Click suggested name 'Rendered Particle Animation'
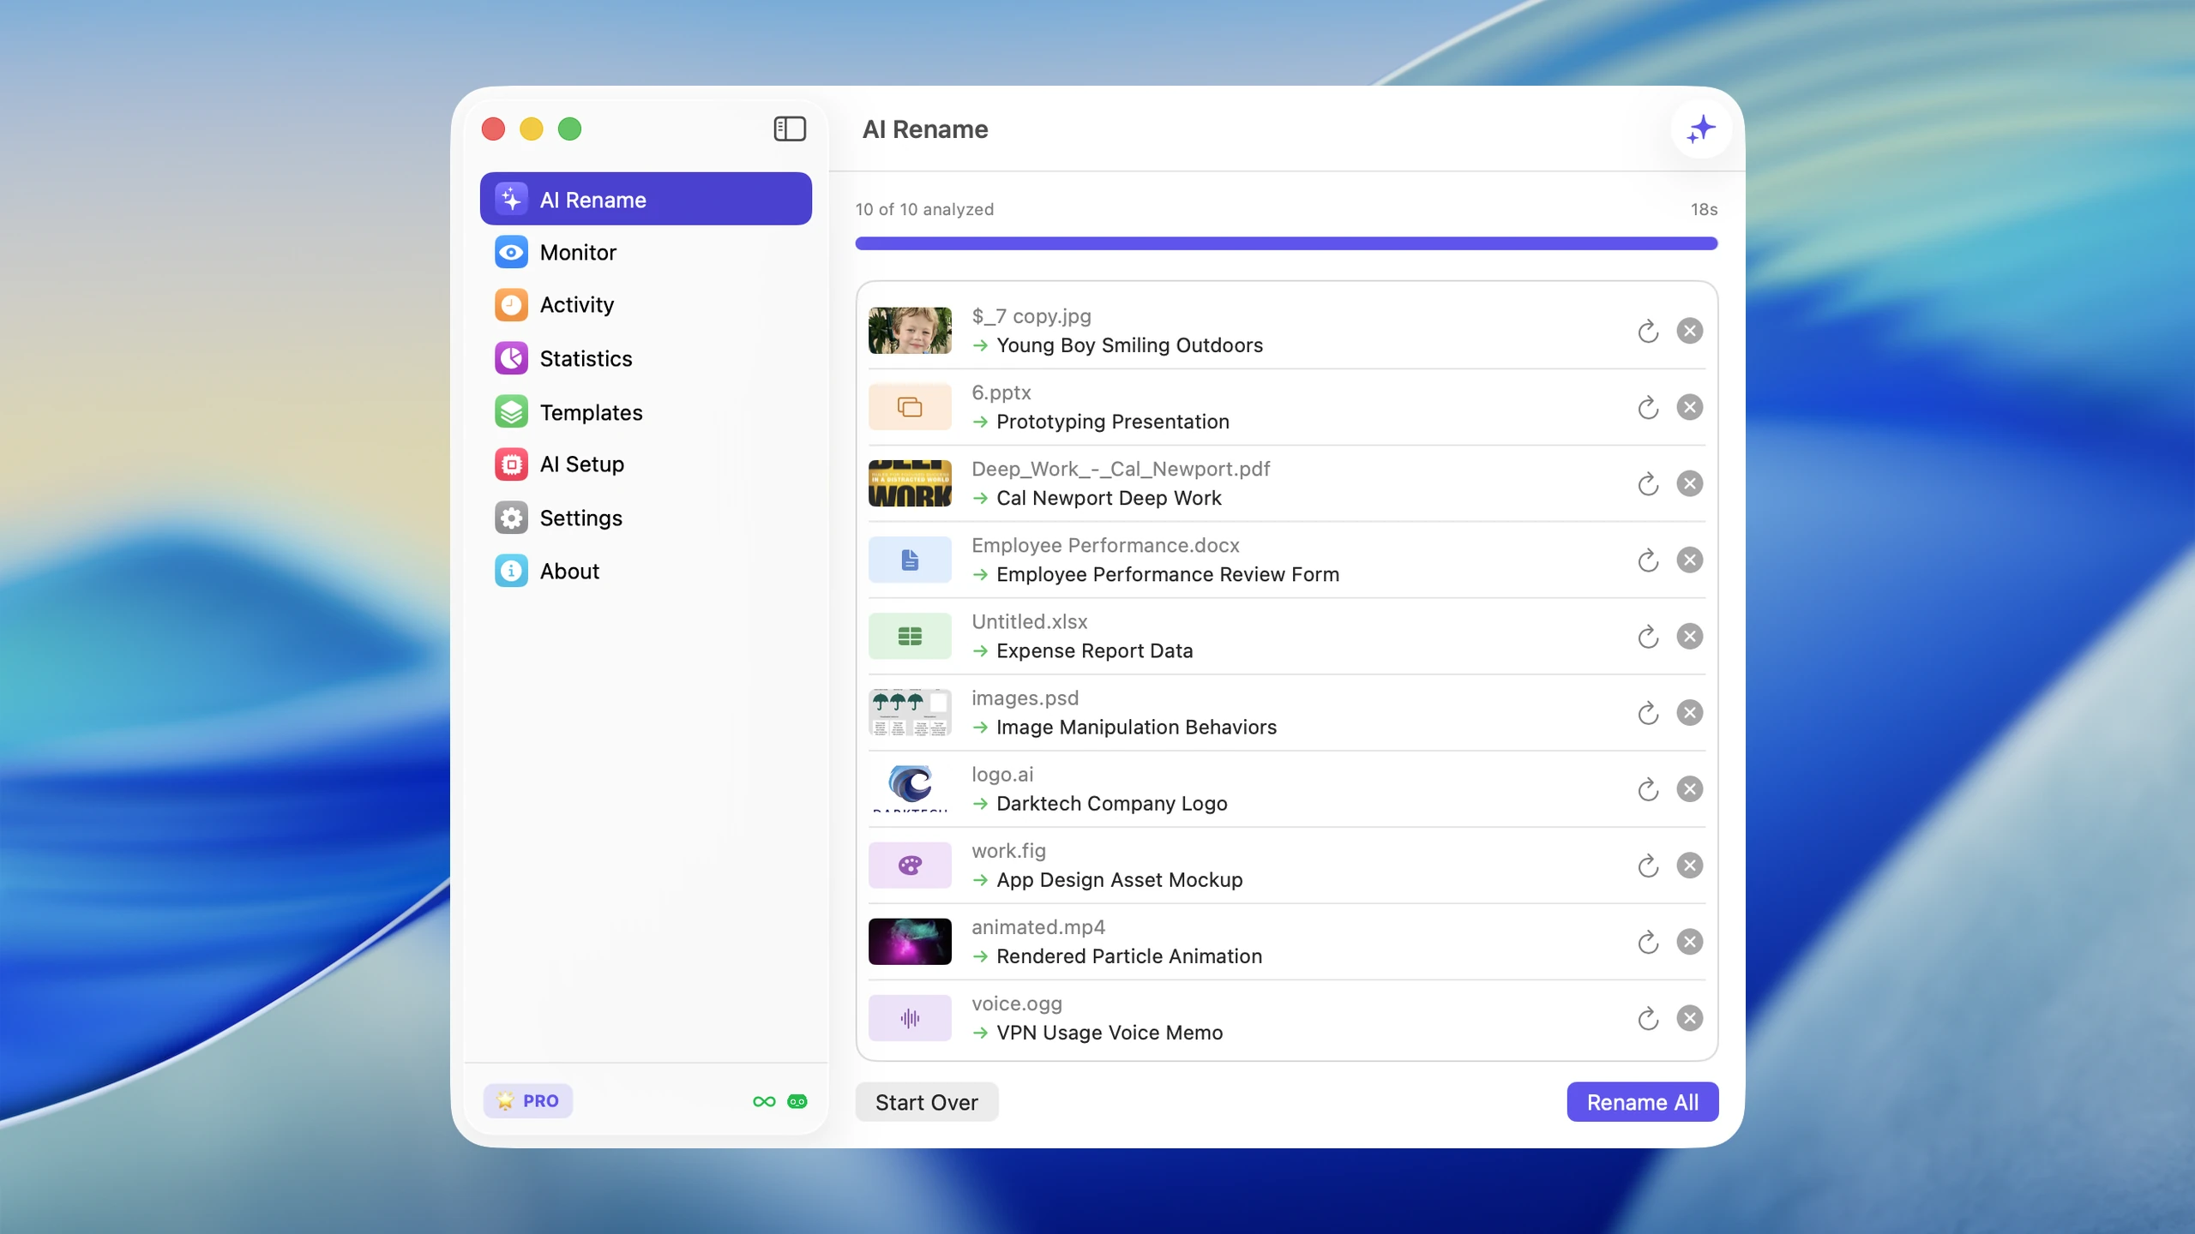Screen dimensions: 2195x1234 pos(1129,956)
